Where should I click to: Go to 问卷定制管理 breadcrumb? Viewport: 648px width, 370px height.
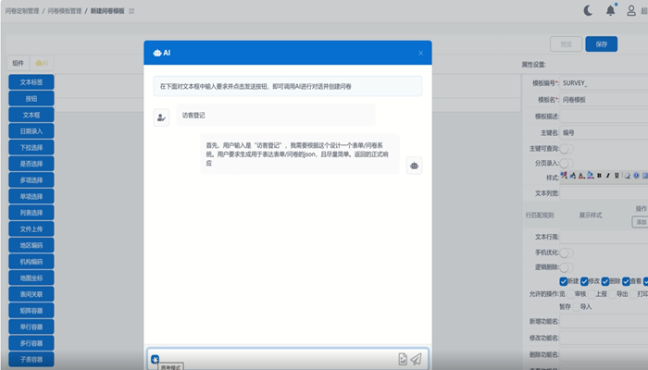coord(22,11)
